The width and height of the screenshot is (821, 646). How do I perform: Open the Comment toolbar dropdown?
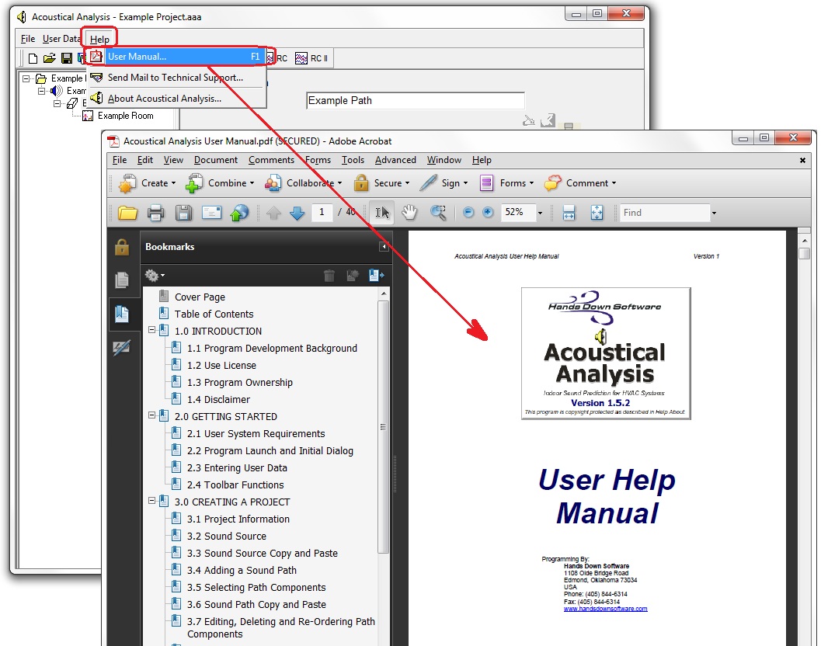[x=580, y=183]
